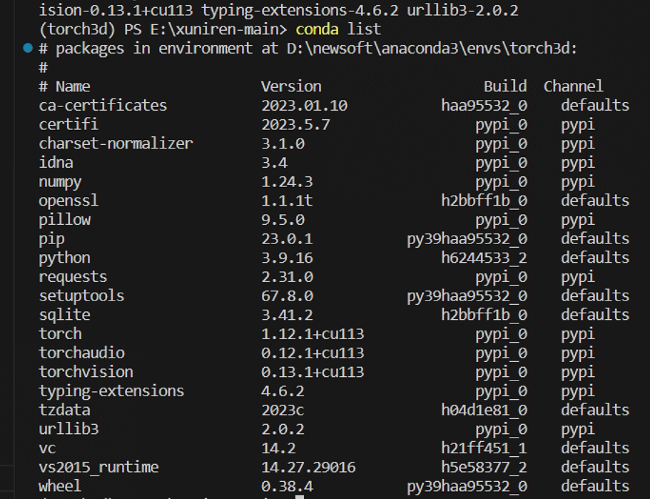The height and width of the screenshot is (499, 650).
Task: Click sqlite version '3.41.2'
Action: [x=287, y=316]
